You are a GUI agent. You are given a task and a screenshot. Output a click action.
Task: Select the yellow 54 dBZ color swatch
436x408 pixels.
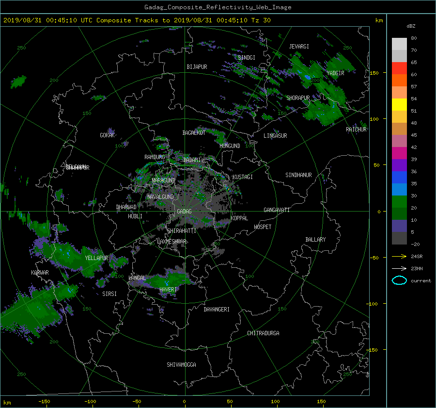(399, 104)
